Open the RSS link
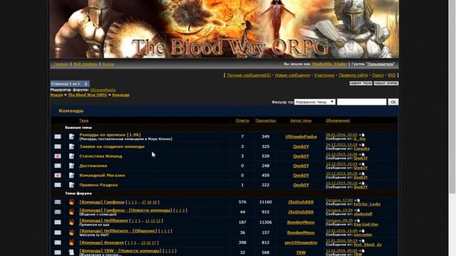The height and width of the screenshot is (256, 456). (x=392, y=75)
